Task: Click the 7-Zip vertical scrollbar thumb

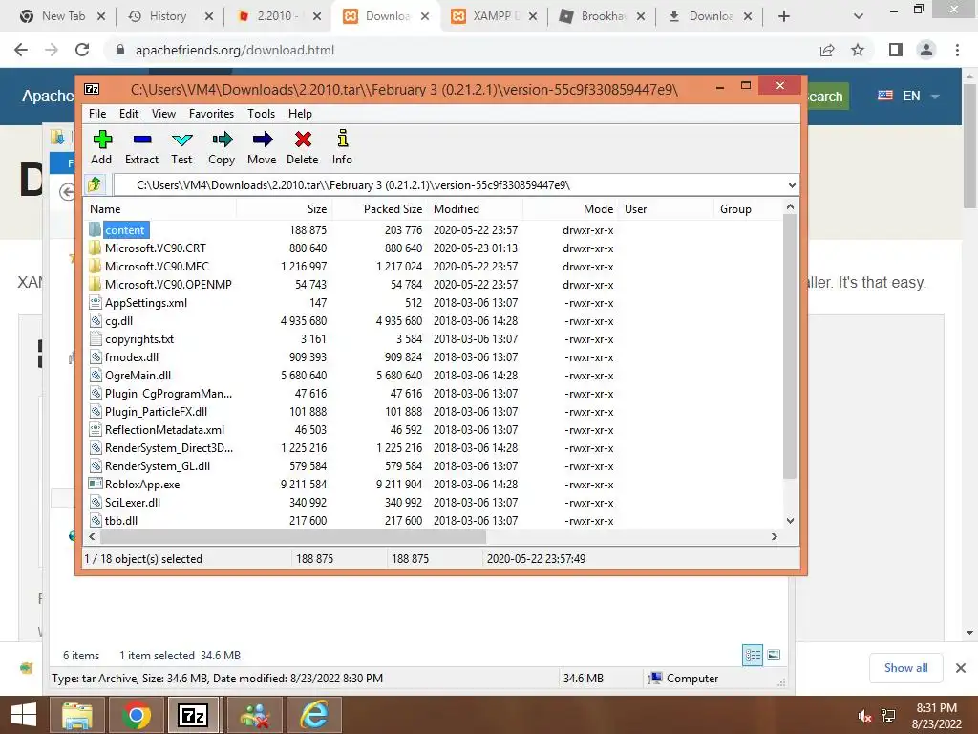Action: click(x=790, y=346)
